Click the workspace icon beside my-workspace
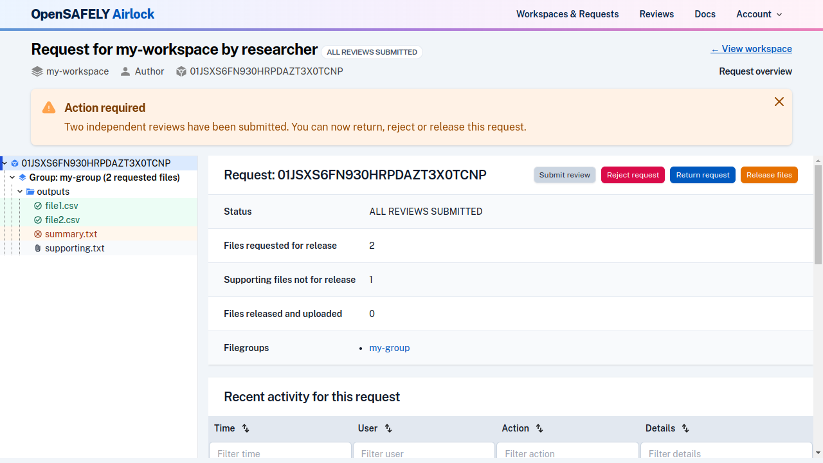 [37, 71]
